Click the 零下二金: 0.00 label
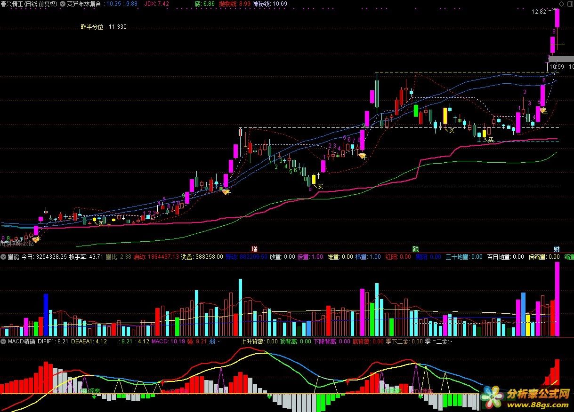574x412 pixels. 404,341
